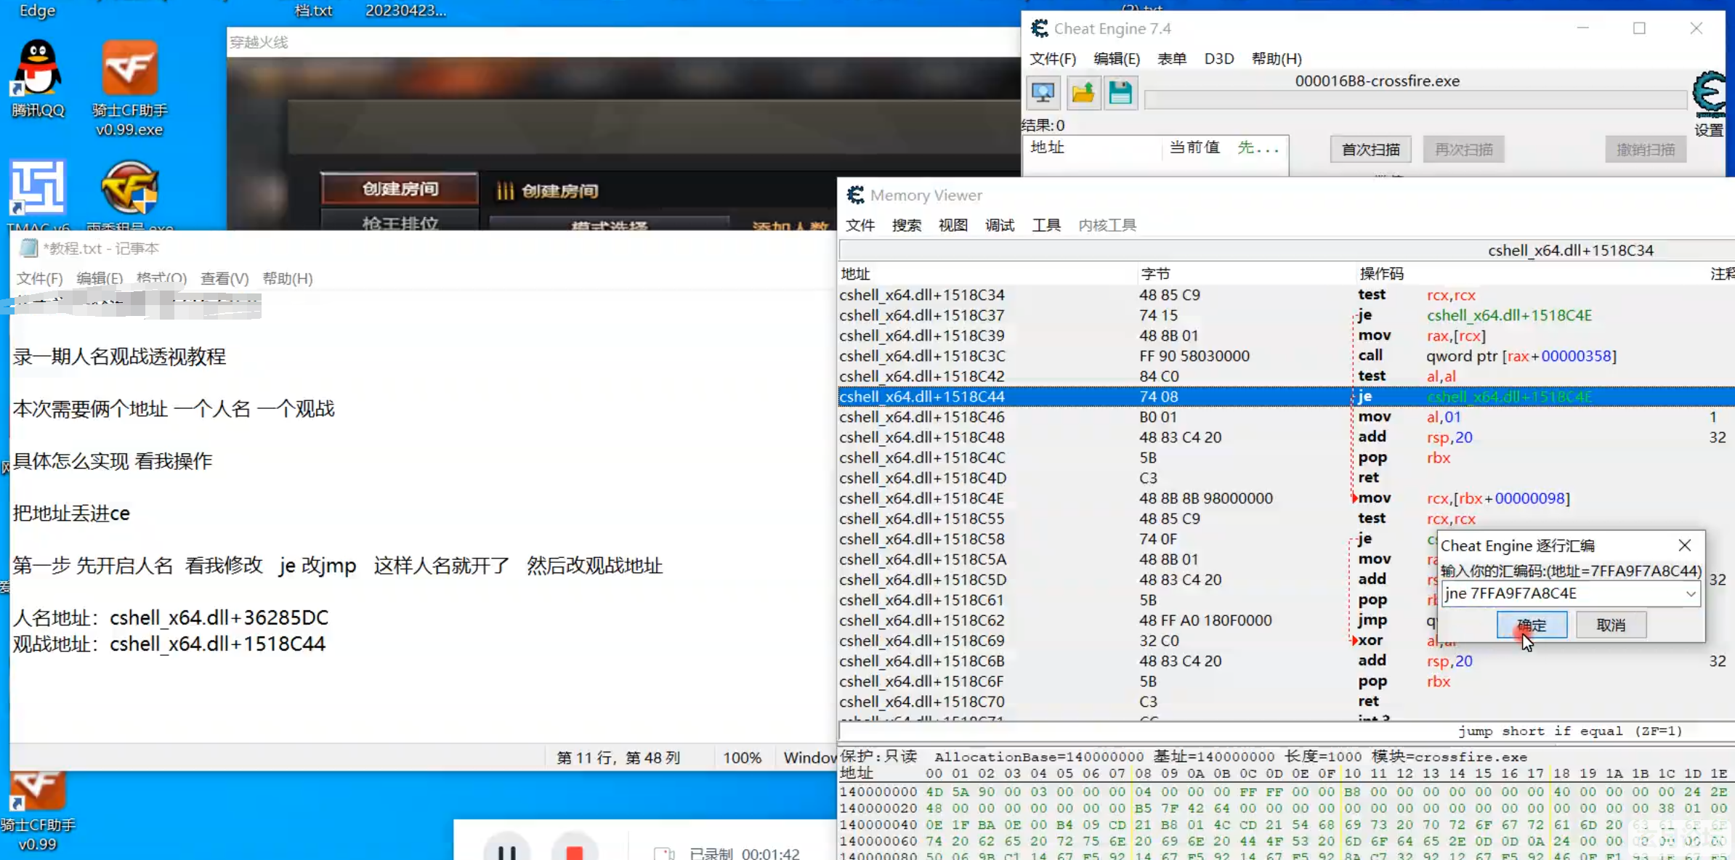Open the 骑士CF助手 v0.99 shortcut at bottom left

(x=38, y=812)
